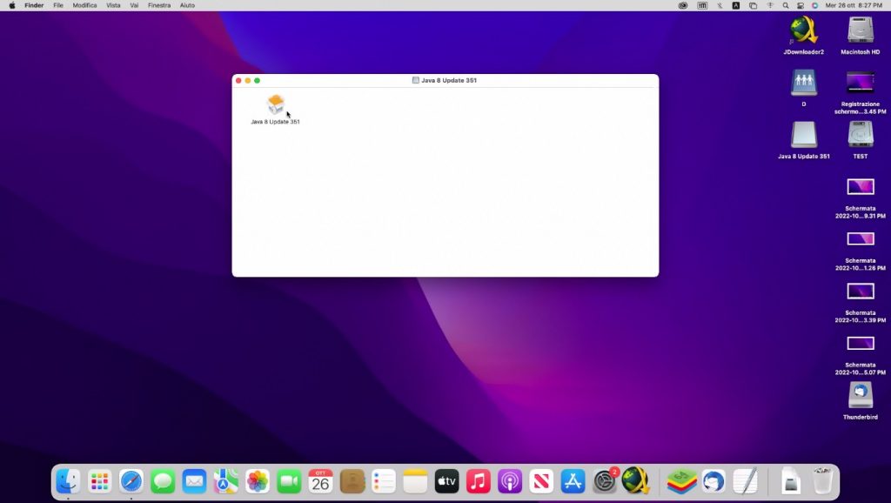891x503 pixels.
Task: Select the Registrazione schermo video thumbnail
Action: [860, 83]
